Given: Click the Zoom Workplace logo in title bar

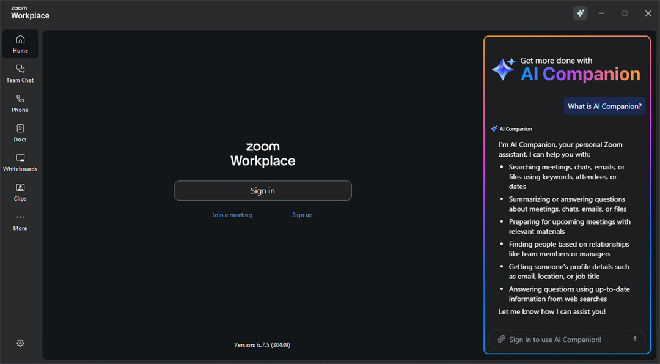Looking at the screenshot, I should click(30, 13).
